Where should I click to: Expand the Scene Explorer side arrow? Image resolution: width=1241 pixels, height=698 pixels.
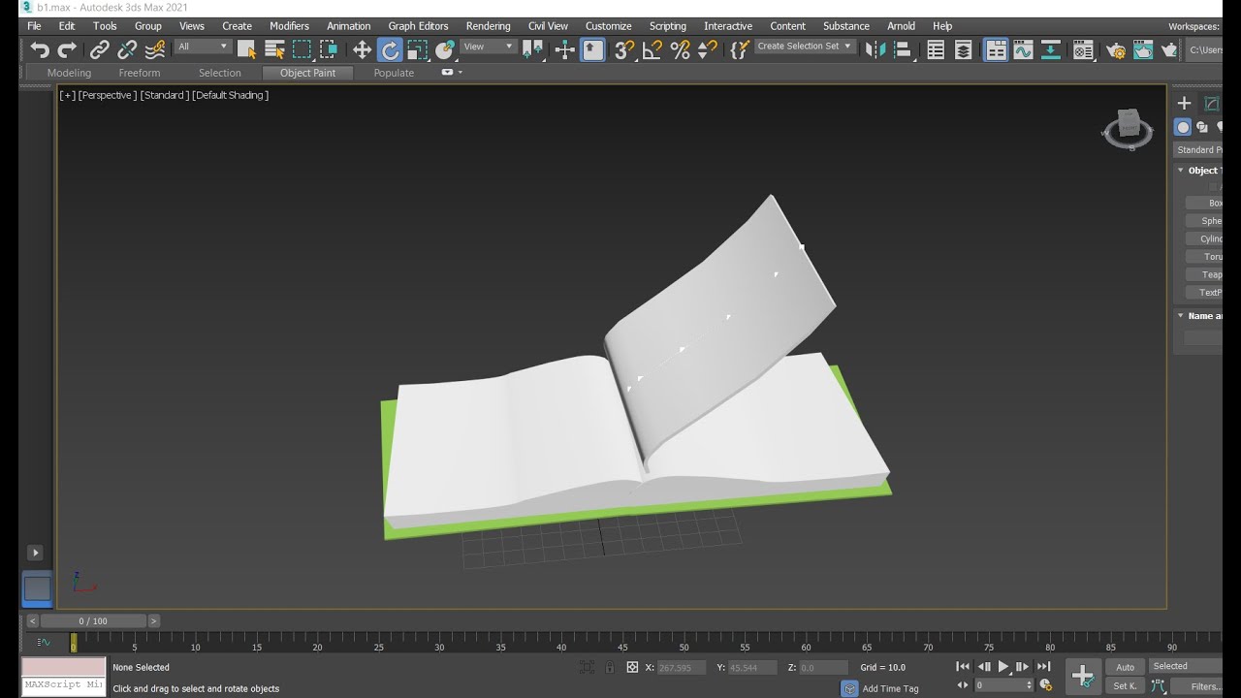coord(35,553)
